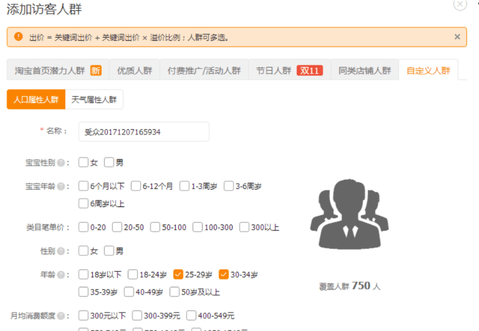This screenshot has height=331, width=479.
Task: Open help icon beside 年龄
Action: pos(61,275)
